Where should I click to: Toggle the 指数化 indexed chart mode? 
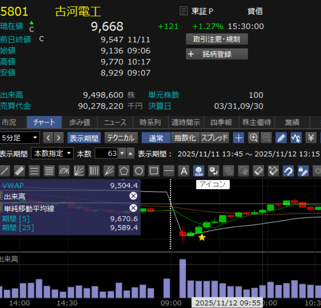(185, 138)
